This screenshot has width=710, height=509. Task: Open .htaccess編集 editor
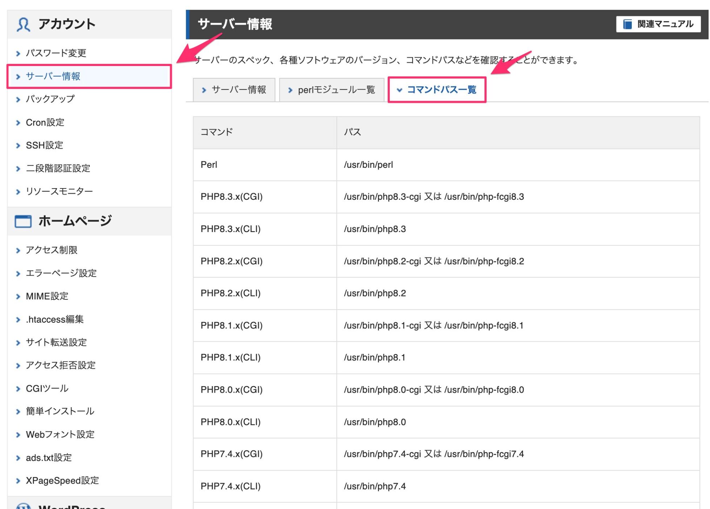55,319
